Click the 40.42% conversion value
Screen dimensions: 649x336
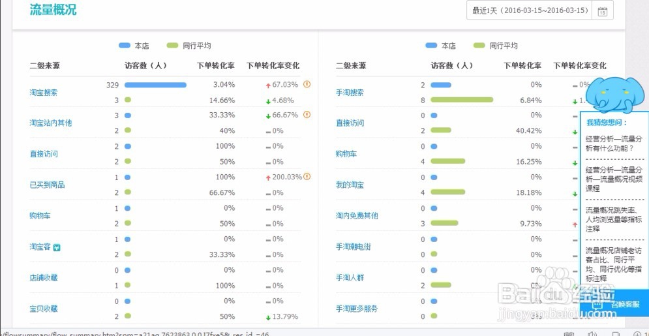coord(528,130)
